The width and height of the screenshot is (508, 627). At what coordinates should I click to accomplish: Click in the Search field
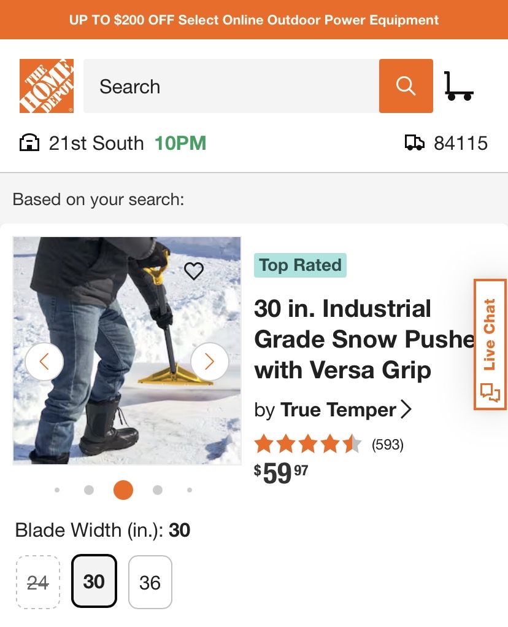231,86
